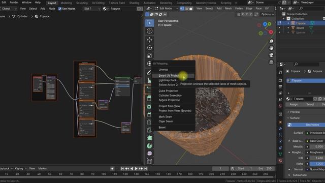Select the Annotate pencil tool
The image size is (325, 183).
point(149,72)
